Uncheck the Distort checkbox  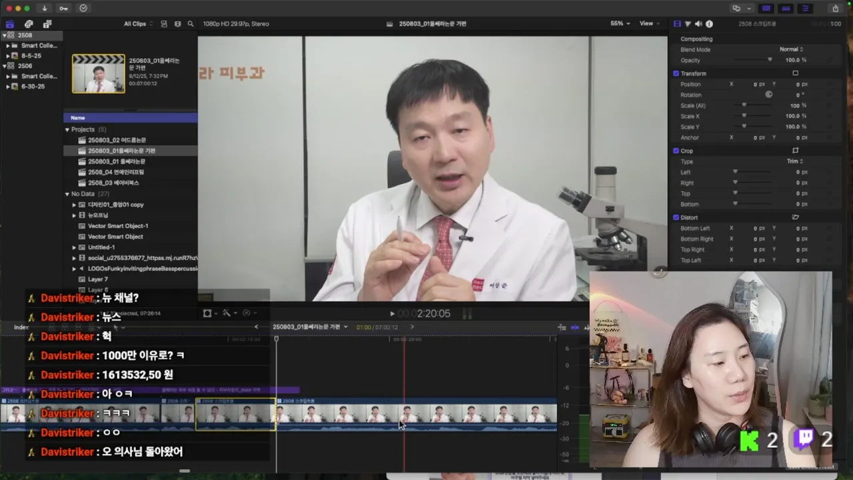tap(676, 217)
